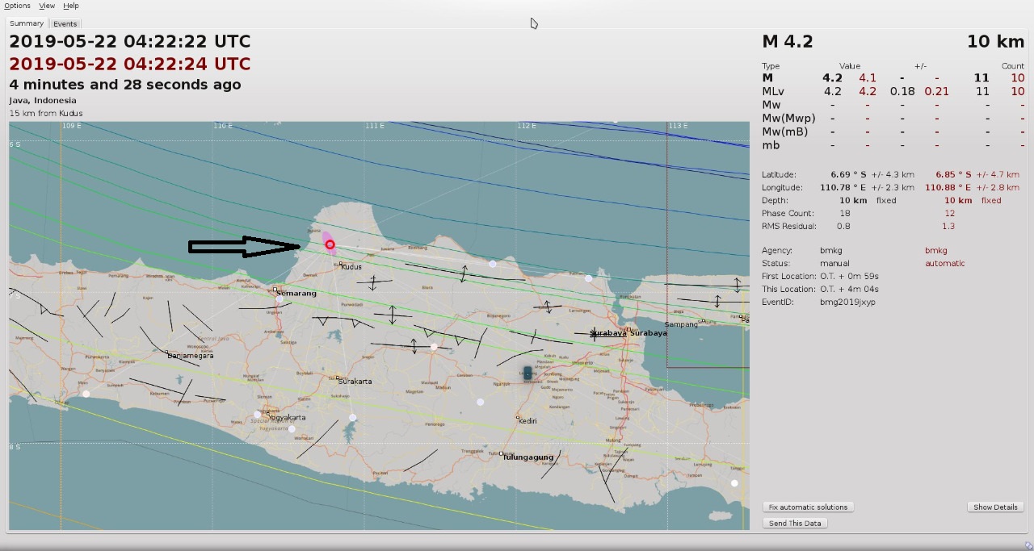
Task: Open the Help menu
Action: point(71,6)
